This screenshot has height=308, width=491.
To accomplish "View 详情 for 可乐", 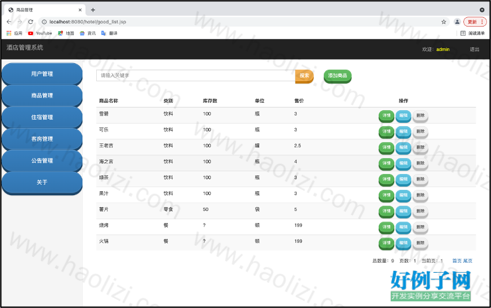I will pyautogui.click(x=386, y=132).
